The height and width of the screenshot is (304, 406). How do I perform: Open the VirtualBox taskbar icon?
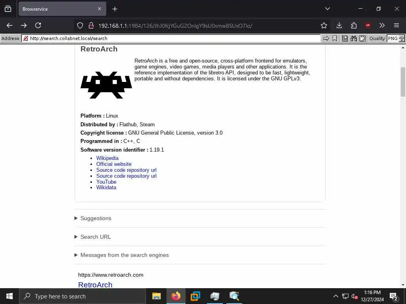click(195, 296)
